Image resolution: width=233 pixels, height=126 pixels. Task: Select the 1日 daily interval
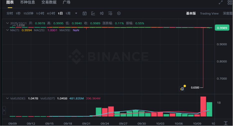pos(60,13)
